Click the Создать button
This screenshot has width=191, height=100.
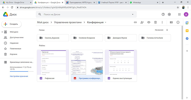pos(12,24)
